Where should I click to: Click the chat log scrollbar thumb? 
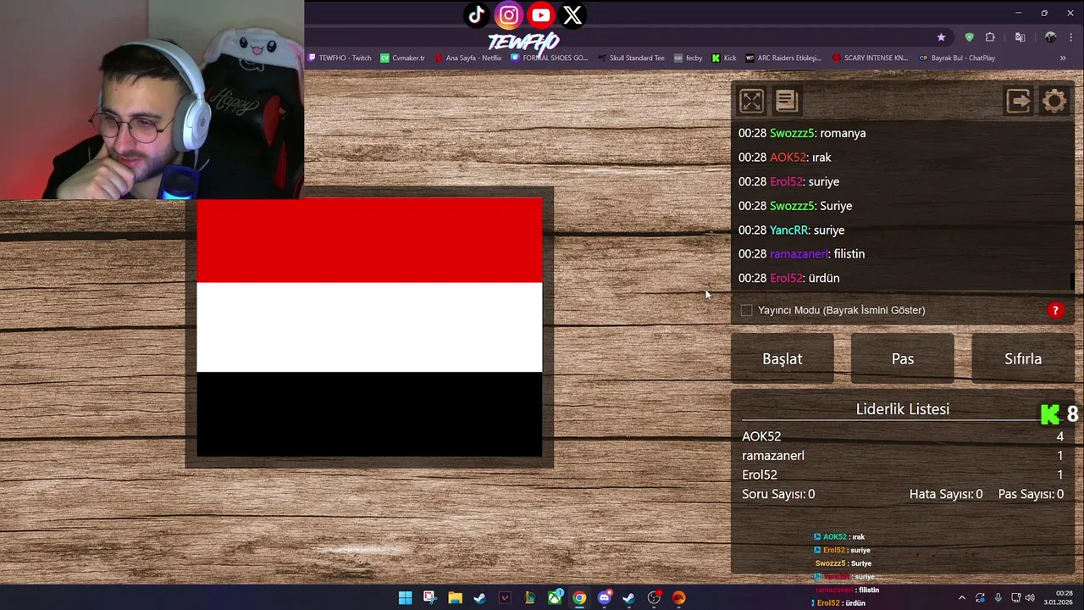click(x=1072, y=281)
